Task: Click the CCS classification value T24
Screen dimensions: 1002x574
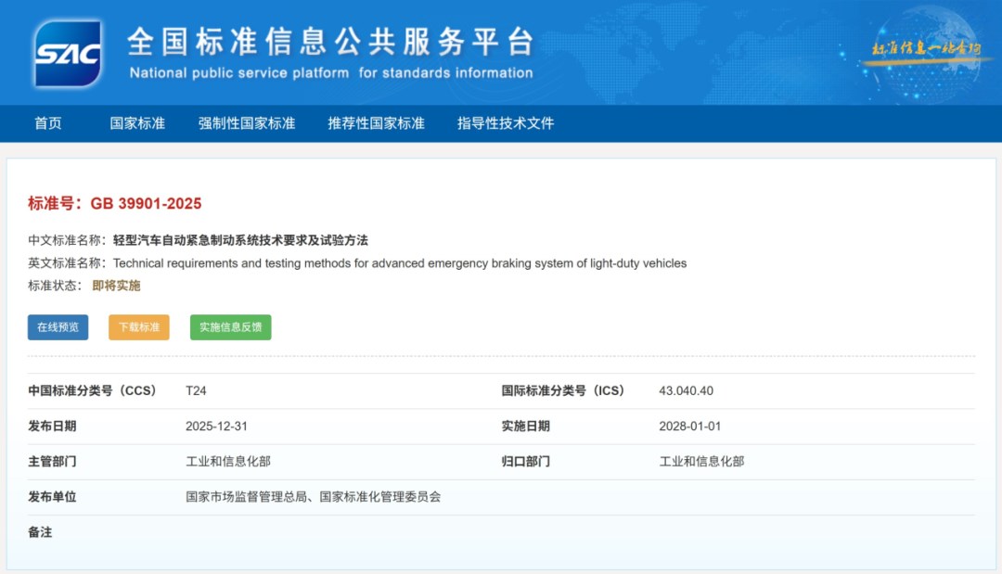Action: (196, 391)
